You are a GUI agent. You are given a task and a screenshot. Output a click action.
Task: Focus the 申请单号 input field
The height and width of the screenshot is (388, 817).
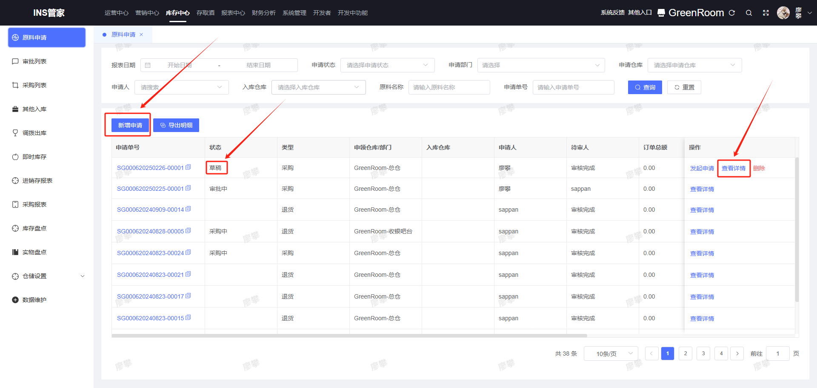coord(573,87)
